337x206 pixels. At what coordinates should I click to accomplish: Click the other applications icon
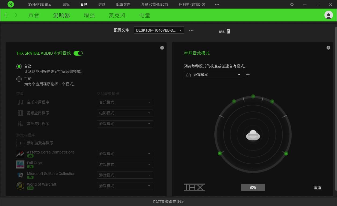[20, 123]
